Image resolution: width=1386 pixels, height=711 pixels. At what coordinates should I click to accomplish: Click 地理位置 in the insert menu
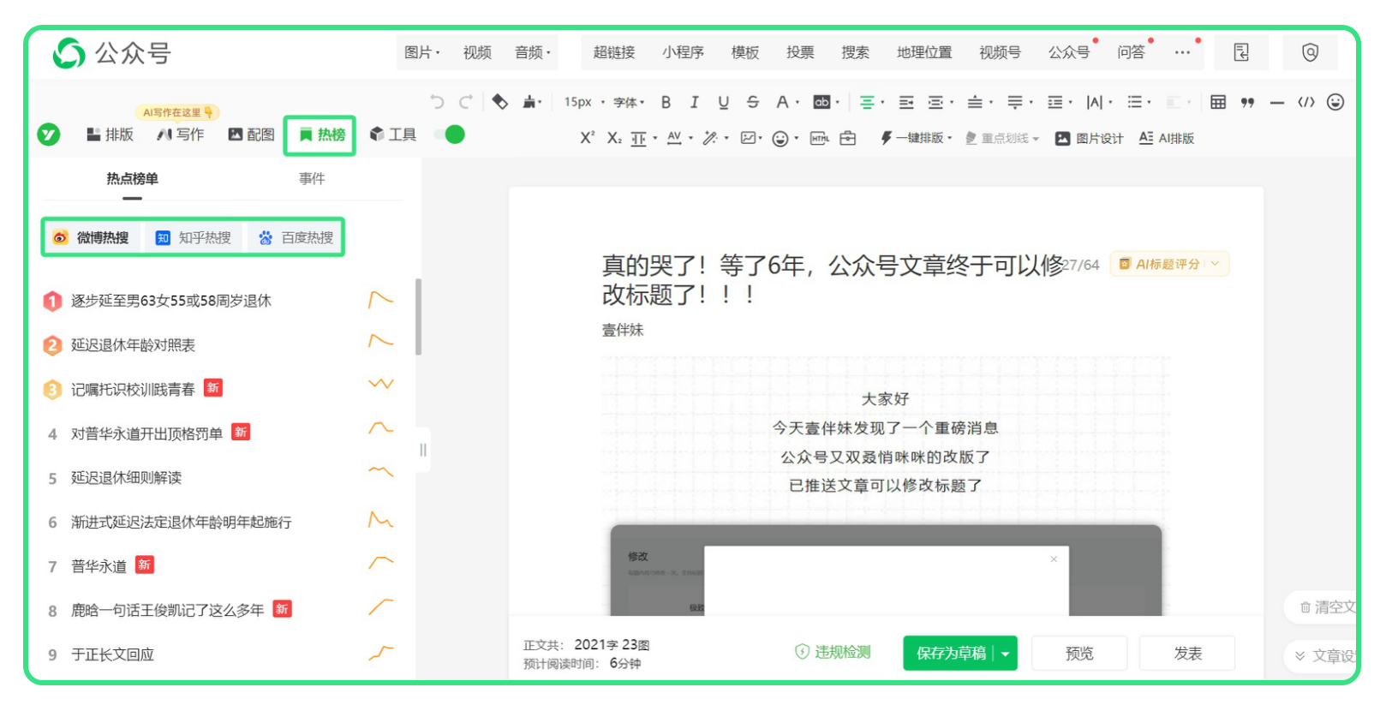924,52
